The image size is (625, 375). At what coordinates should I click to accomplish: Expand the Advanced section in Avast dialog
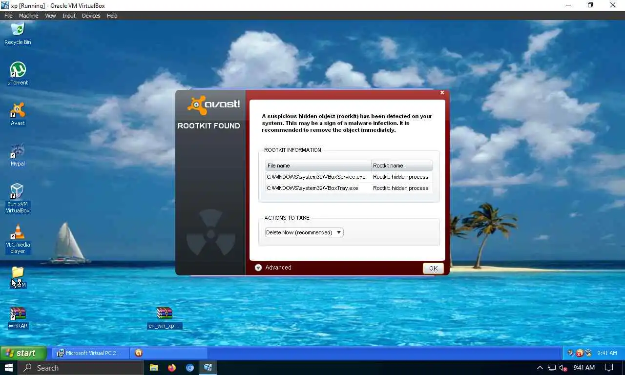[x=273, y=268]
